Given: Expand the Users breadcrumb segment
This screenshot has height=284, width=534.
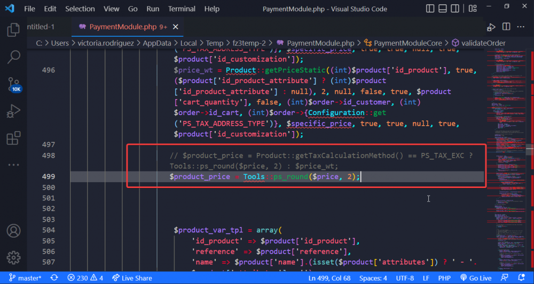Looking at the screenshot, I should [x=60, y=43].
